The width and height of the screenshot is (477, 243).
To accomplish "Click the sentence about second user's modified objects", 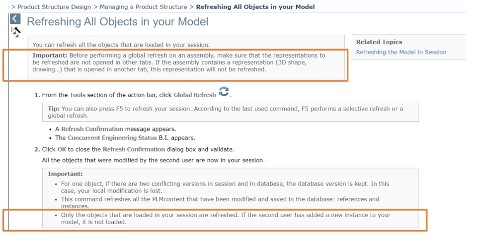I will click(x=153, y=160).
